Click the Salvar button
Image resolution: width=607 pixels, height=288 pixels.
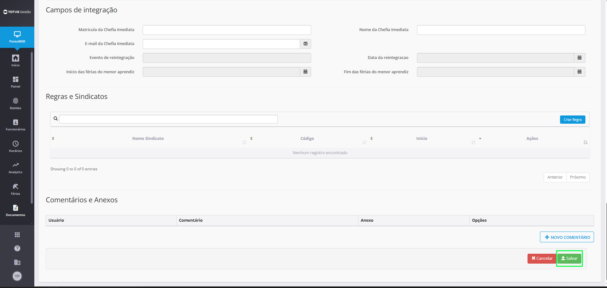click(569, 259)
